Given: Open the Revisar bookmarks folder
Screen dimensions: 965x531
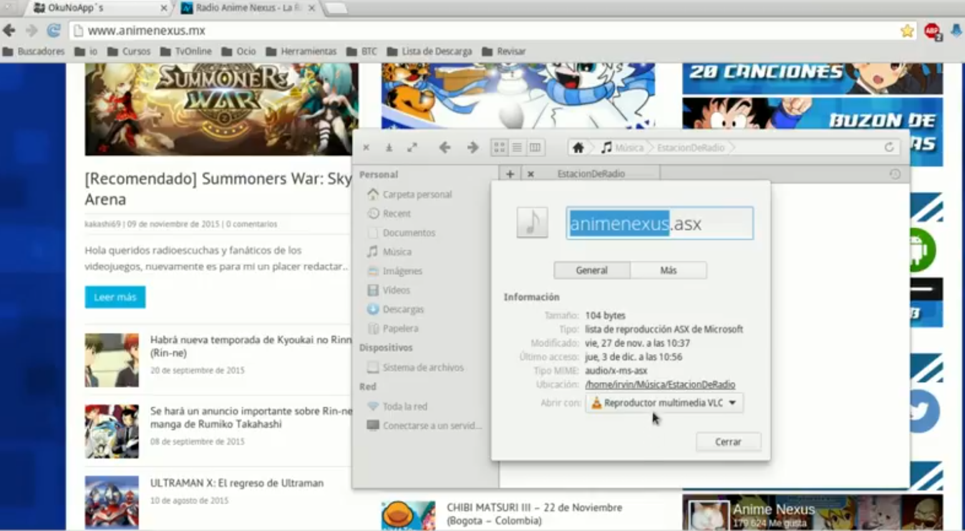Looking at the screenshot, I should [x=504, y=51].
